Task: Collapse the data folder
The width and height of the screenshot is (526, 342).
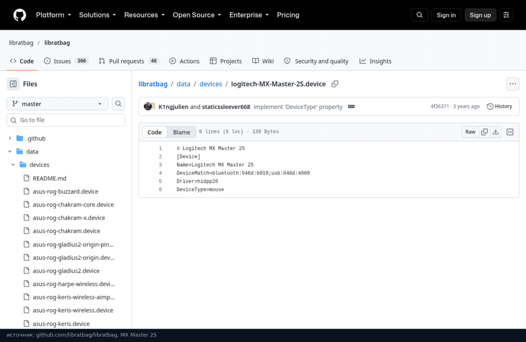Action: click(10, 151)
